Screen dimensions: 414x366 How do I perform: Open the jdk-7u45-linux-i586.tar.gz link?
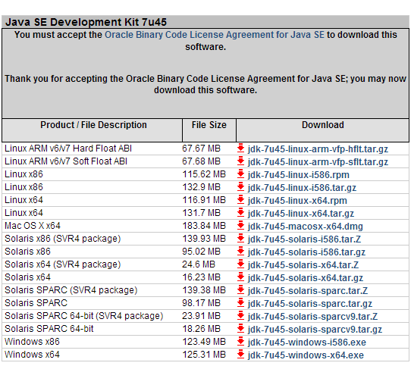pos(302,188)
